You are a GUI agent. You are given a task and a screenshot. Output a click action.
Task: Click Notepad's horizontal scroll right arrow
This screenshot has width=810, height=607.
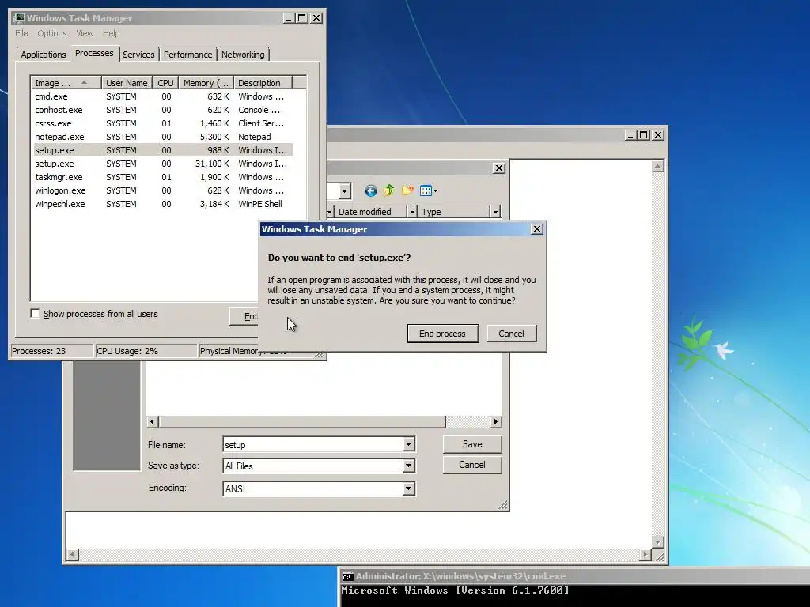(645, 555)
